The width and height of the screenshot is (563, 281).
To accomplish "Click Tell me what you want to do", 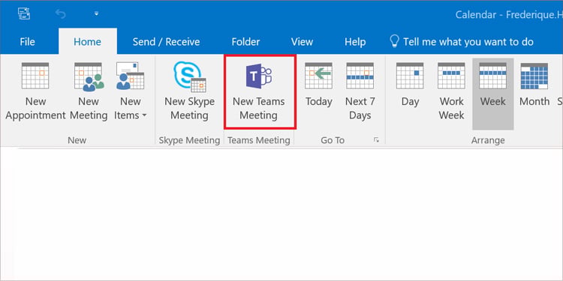I will (x=462, y=41).
